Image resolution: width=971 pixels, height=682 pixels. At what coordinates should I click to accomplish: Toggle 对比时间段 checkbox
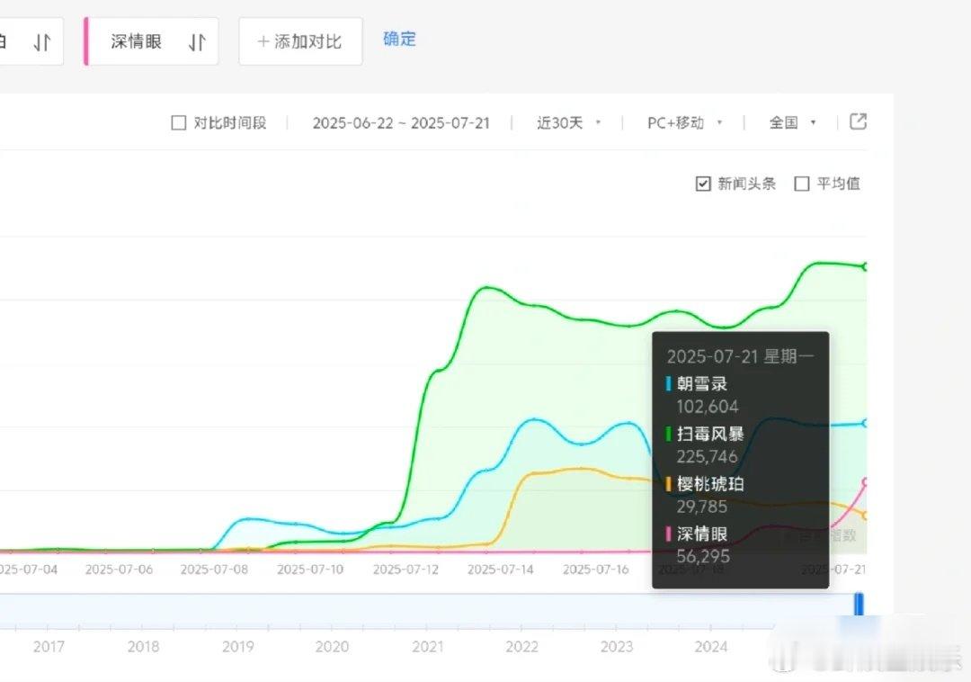tap(178, 122)
